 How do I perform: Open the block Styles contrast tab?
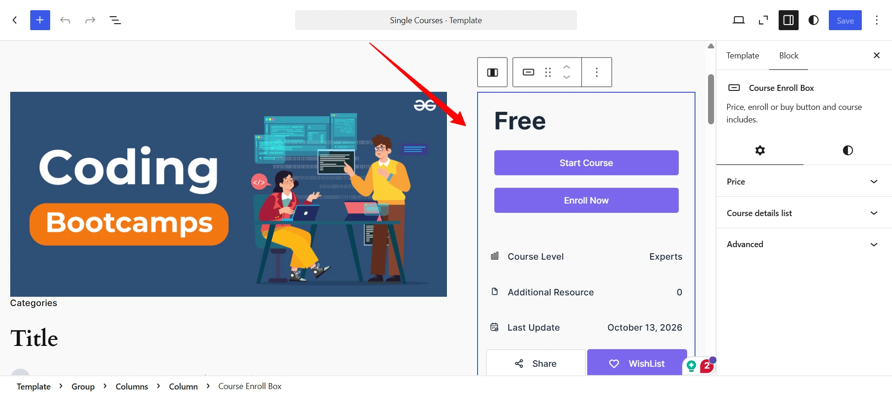click(848, 150)
